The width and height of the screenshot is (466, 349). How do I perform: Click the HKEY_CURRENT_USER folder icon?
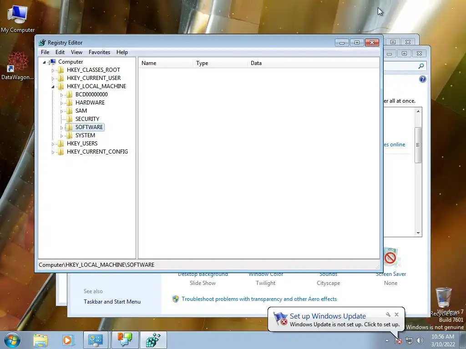click(x=61, y=78)
